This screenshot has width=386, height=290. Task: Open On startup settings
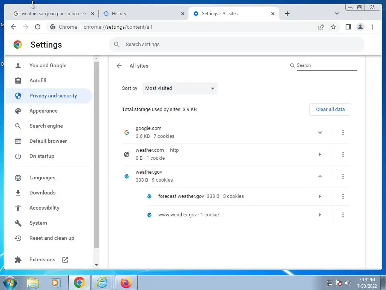tap(49, 156)
